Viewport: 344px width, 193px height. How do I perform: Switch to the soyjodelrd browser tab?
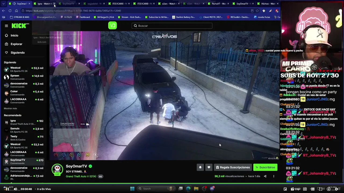pos(94,4)
